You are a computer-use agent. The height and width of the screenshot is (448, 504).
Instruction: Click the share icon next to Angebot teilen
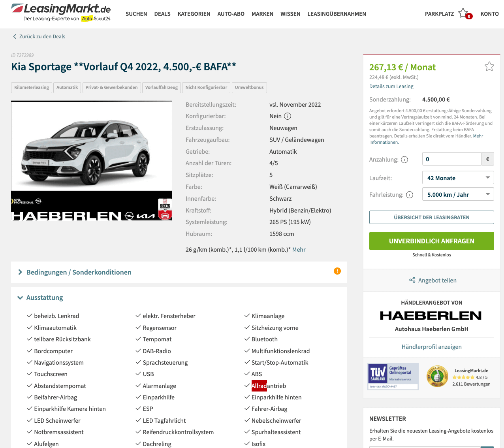coord(412,280)
